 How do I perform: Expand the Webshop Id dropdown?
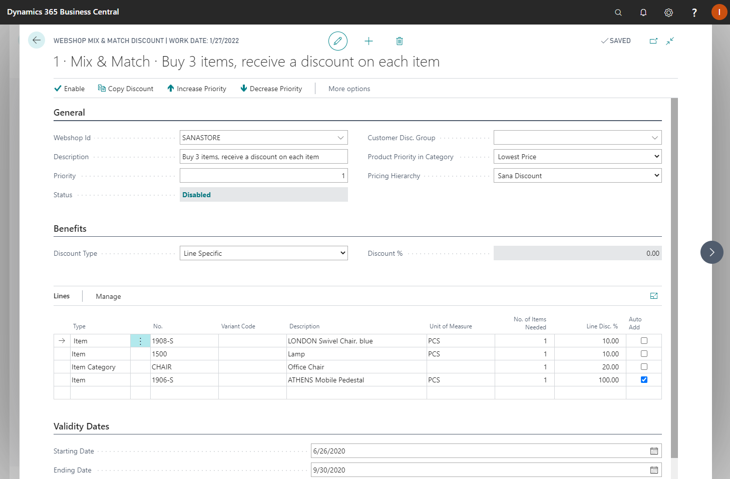pyautogui.click(x=340, y=138)
